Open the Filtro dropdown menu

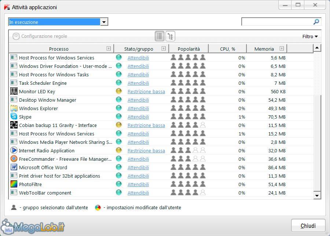310,36
